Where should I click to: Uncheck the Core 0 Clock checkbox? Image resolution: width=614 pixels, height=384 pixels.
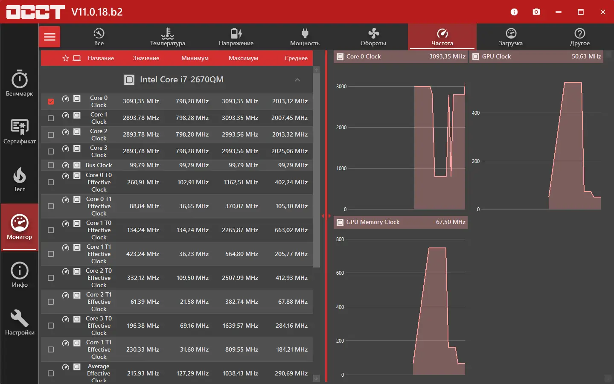[x=51, y=102]
